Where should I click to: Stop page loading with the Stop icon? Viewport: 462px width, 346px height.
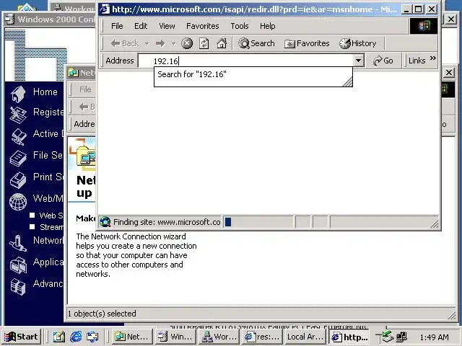pyautogui.click(x=187, y=43)
